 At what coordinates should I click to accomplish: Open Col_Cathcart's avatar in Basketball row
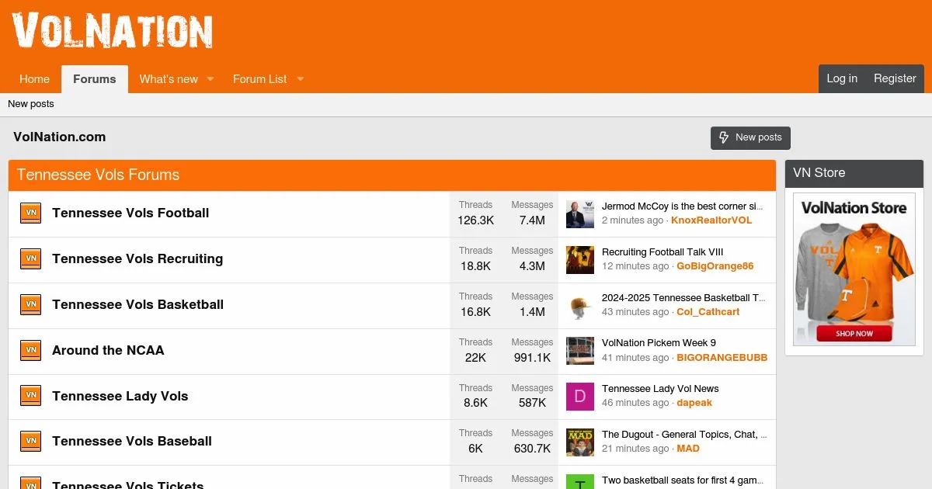point(580,305)
